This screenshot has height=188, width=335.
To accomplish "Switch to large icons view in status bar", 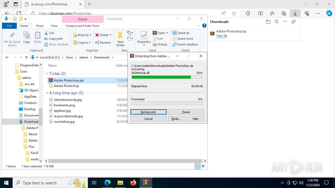I will 203,166.
